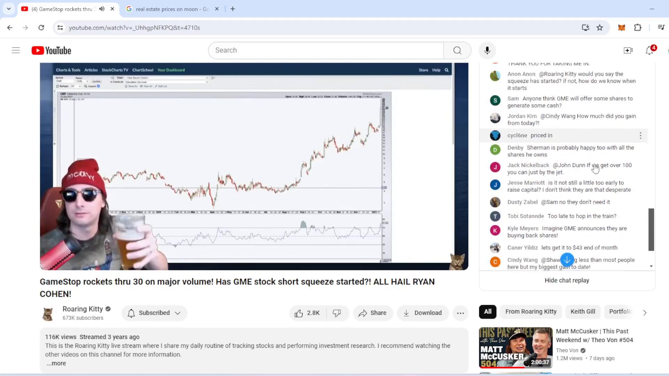Open the hamburger guide menu
This screenshot has width=669, height=376.
tap(16, 50)
